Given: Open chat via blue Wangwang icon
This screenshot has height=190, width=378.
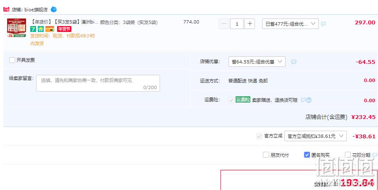Looking at the screenshot, I should pyautogui.click(x=53, y=9).
